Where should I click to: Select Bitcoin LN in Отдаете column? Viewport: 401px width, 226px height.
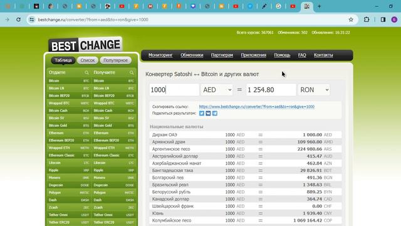pos(69,88)
